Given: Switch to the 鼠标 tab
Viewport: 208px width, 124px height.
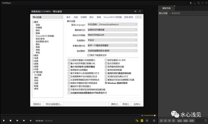Looking at the screenshot, I should pyautogui.click(x=92, y=17).
